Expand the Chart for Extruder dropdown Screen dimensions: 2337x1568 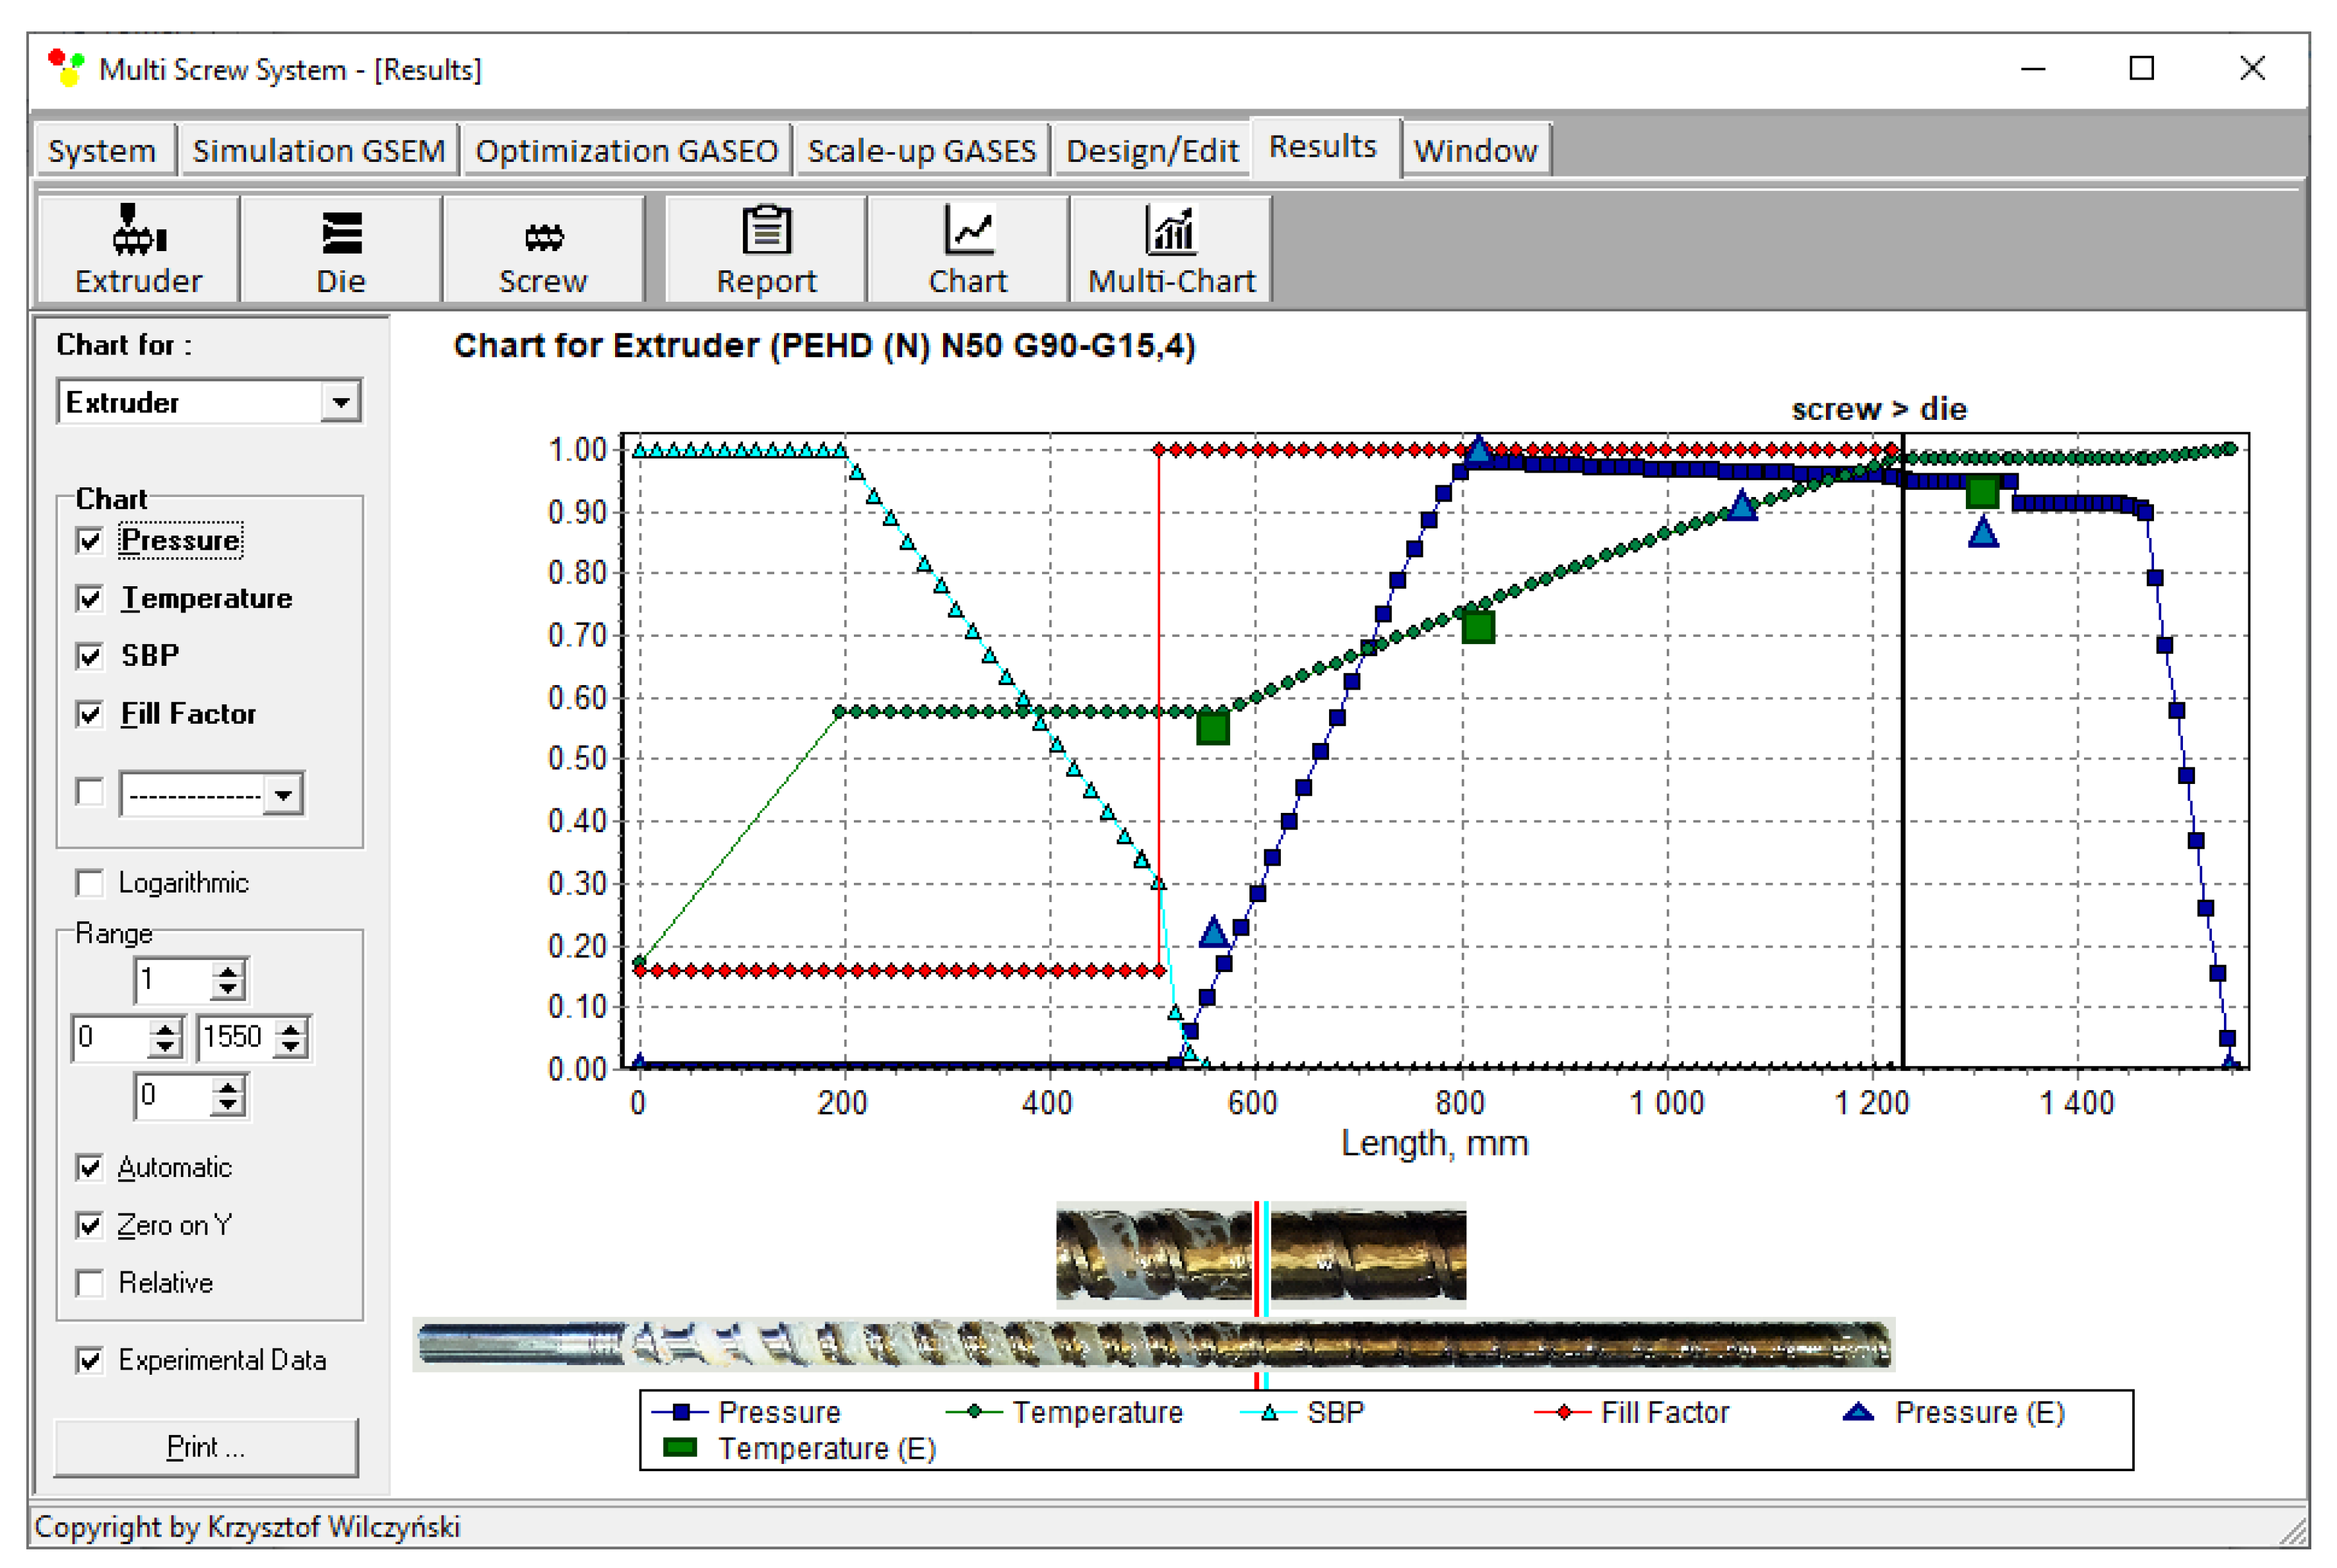(341, 402)
